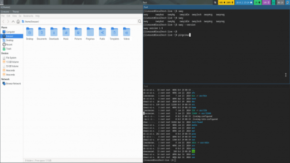The image size is (290, 163).
Task: Select the Public folder icon
Action: coord(102,32)
